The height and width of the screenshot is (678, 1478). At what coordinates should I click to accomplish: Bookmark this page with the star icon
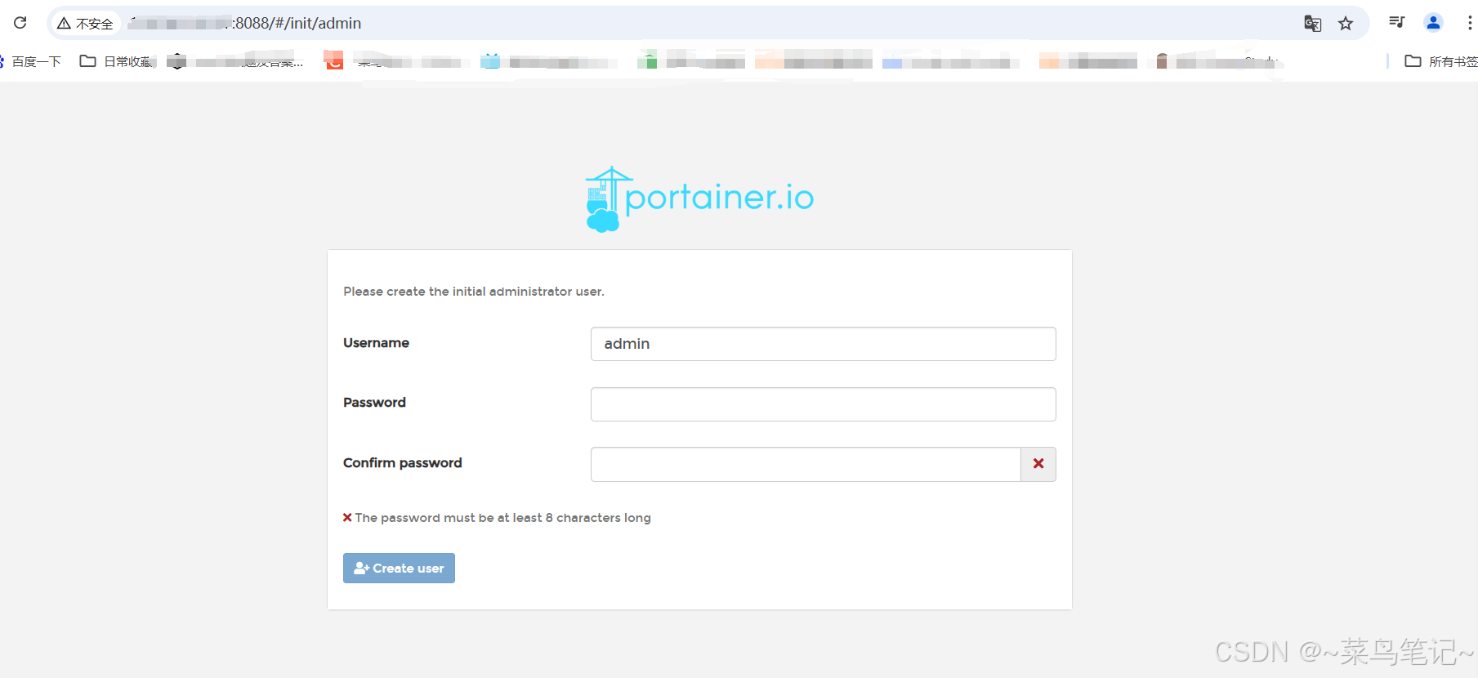coord(1346,24)
